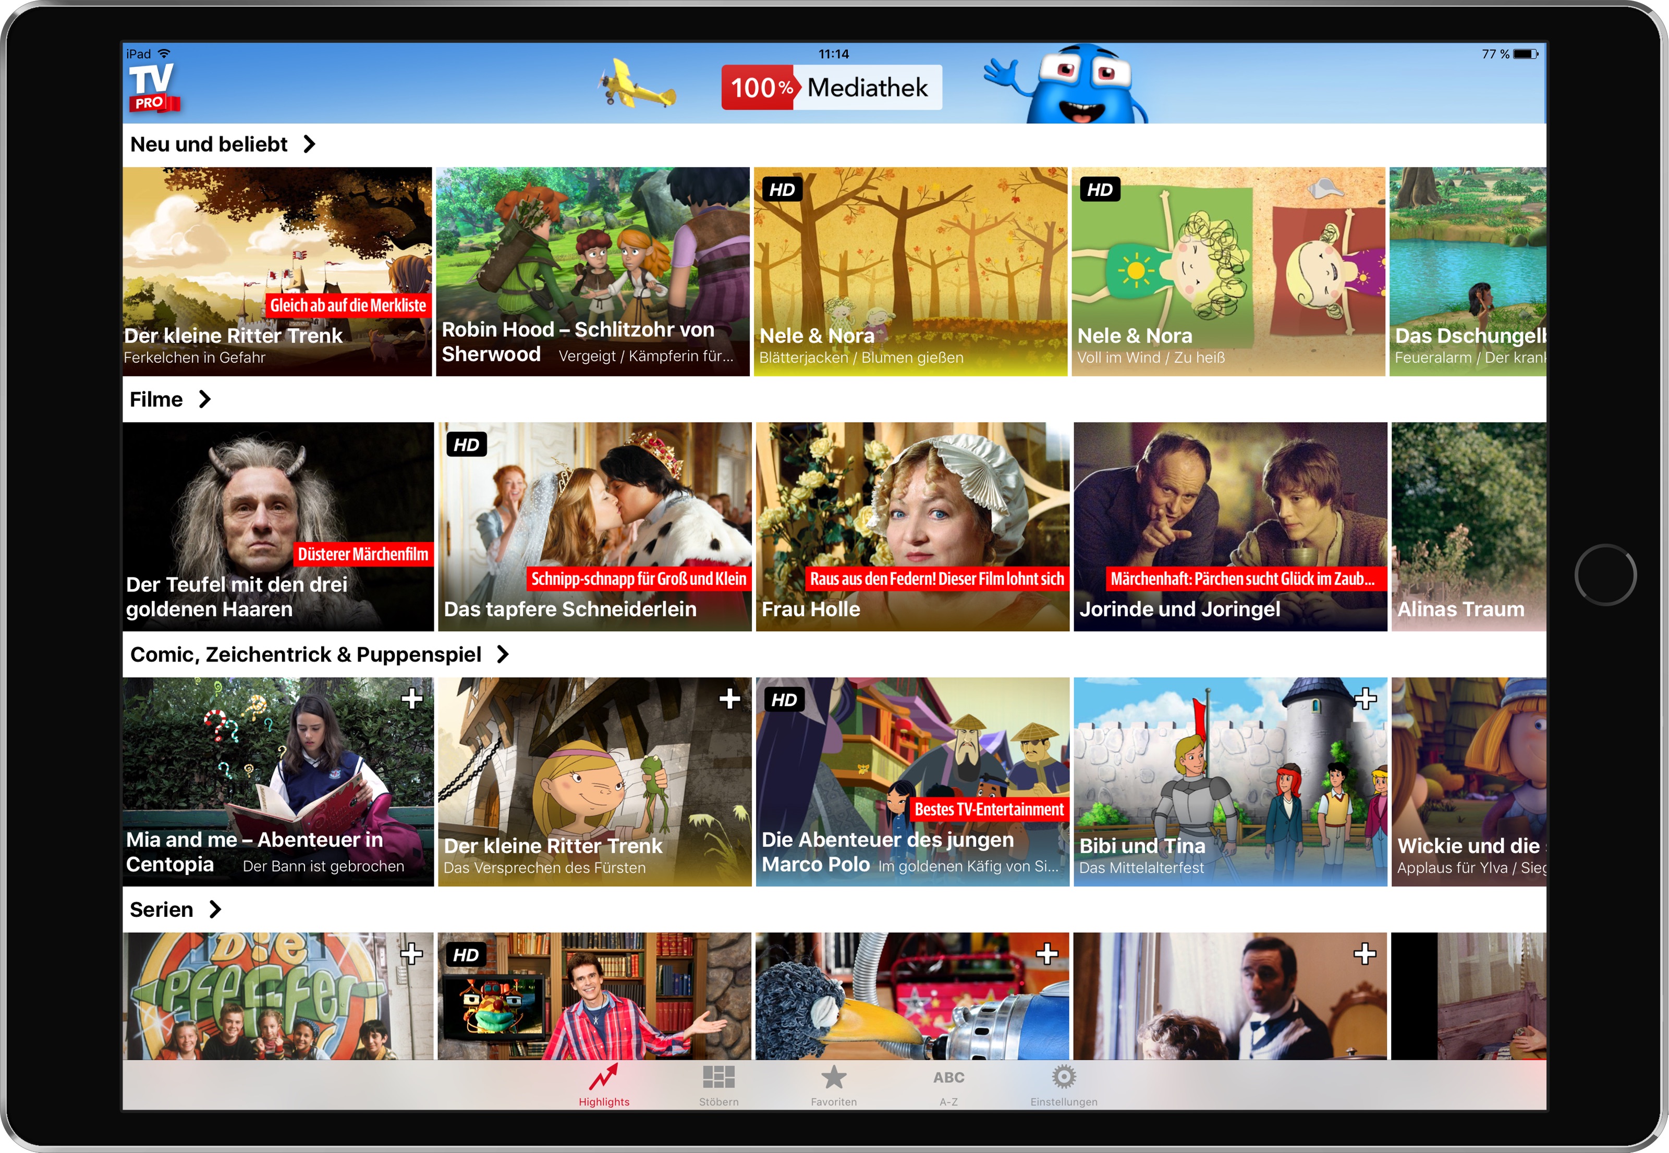Open the raven puppet series thumbnail
The width and height of the screenshot is (1669, 1153).
[x=912, y=996]
